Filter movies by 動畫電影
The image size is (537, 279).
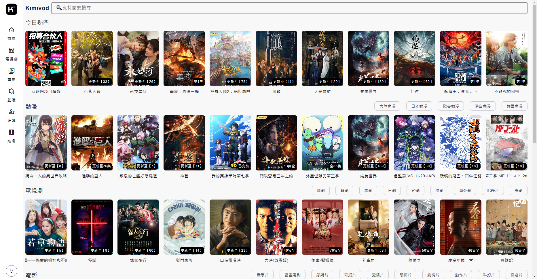pos(293,275)
